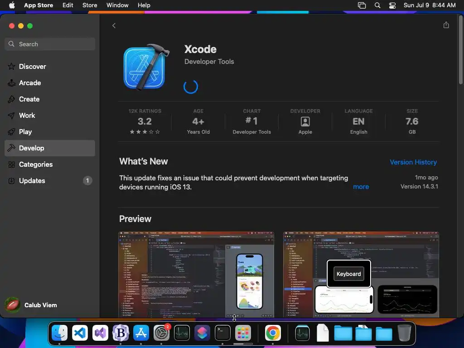Viewport: 464px width, 348px height.
Task: Open the Apple menu
Action: (x=11, y=5)
